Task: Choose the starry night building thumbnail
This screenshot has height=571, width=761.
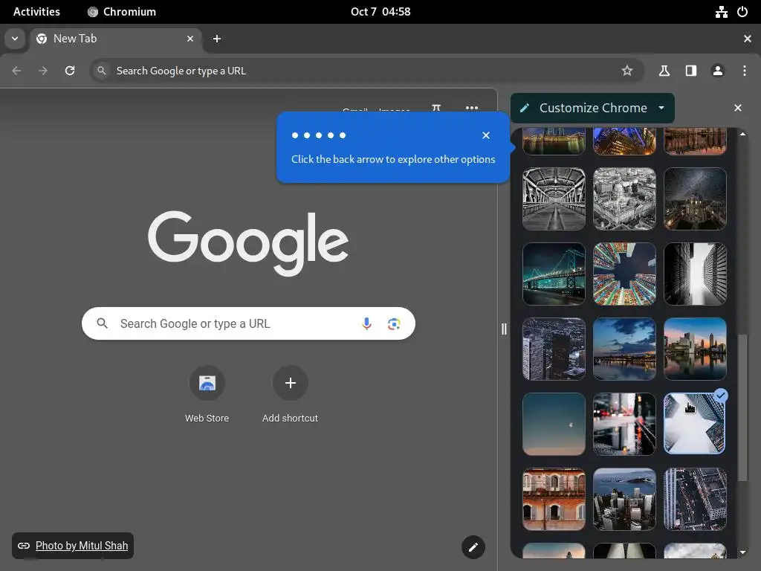Action: point(695,199)
